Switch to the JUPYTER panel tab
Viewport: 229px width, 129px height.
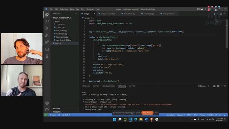[132, 86]
